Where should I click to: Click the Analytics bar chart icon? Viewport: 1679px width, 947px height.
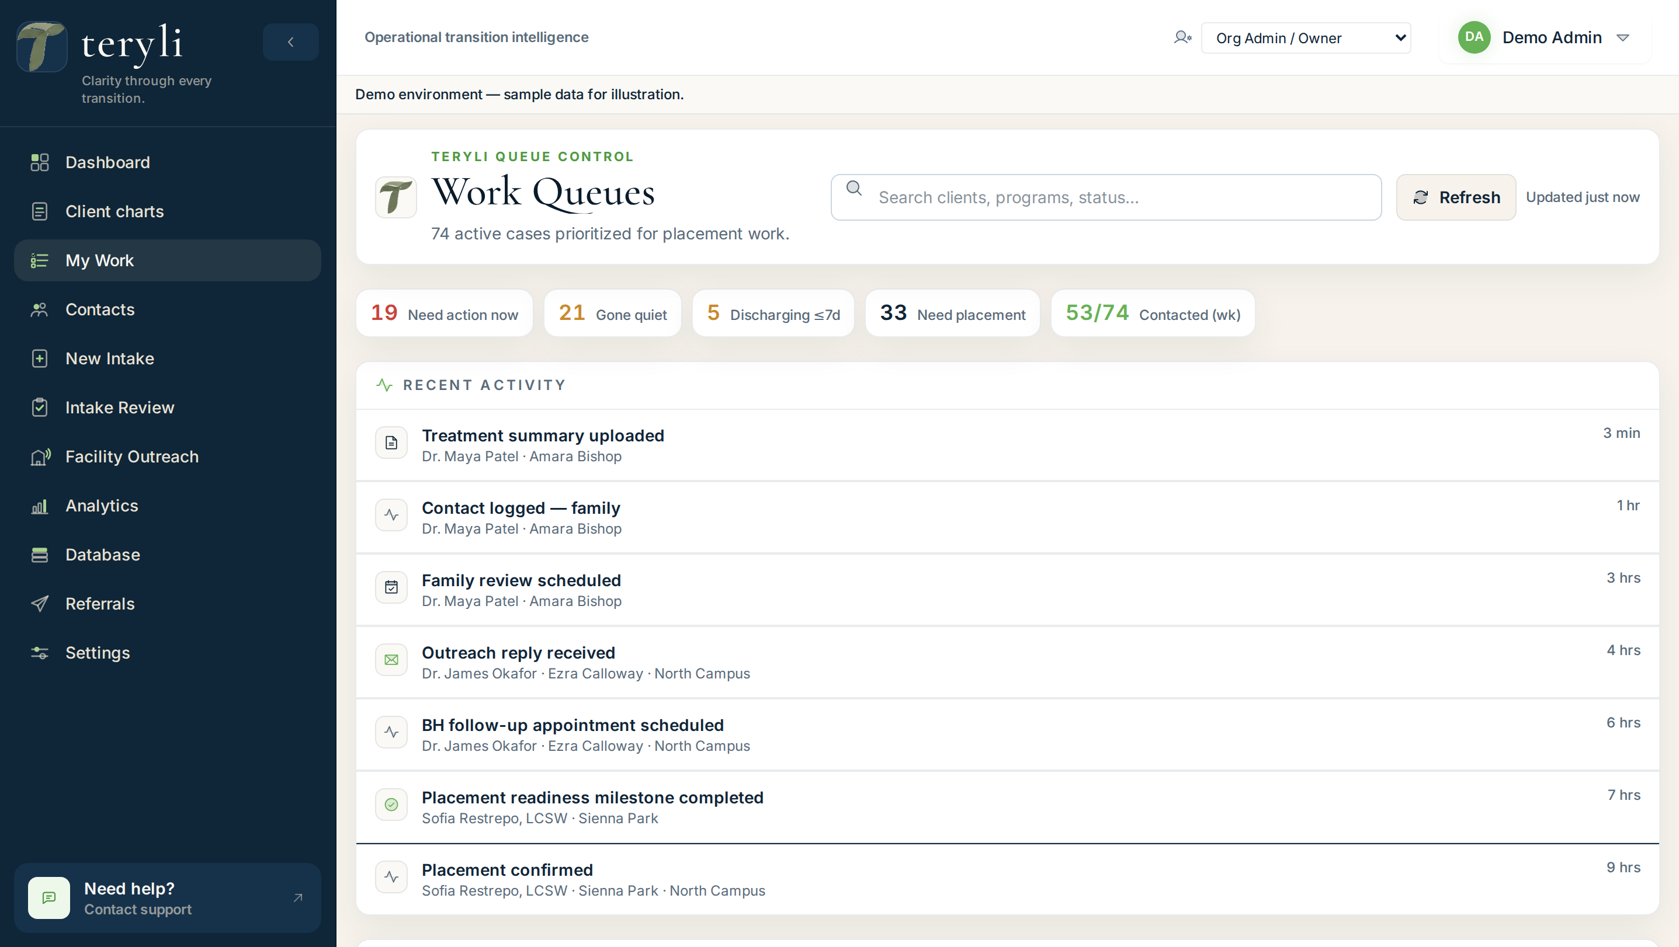pyautogui.click(x=40, y=506)
